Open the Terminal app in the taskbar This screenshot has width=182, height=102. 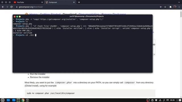click(x=18, y=100)
